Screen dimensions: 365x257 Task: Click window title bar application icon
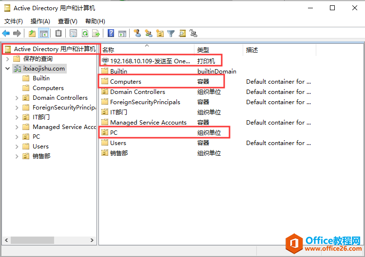click(x=7, y=8)
